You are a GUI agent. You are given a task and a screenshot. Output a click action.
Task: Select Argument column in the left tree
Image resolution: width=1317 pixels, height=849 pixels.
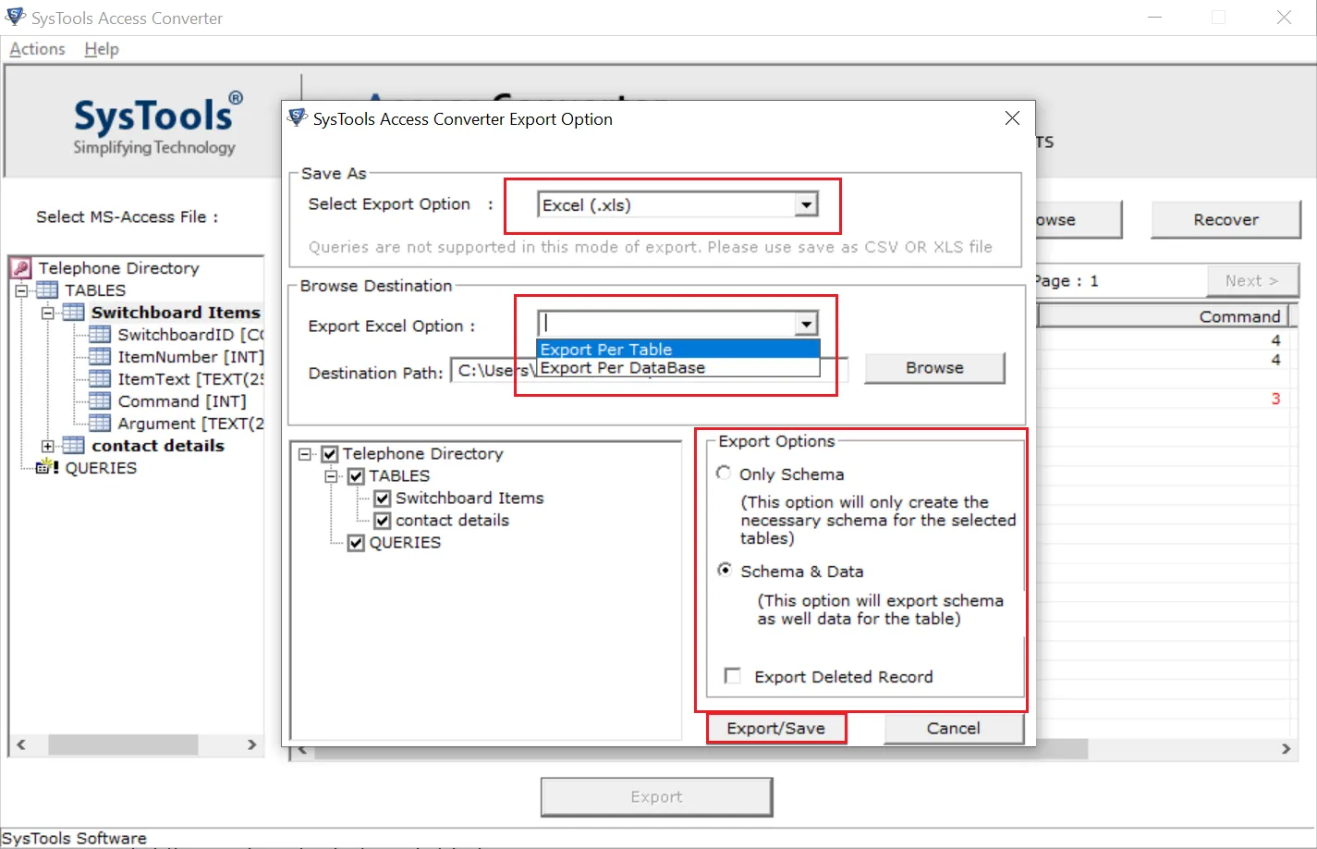click(190, 424)
